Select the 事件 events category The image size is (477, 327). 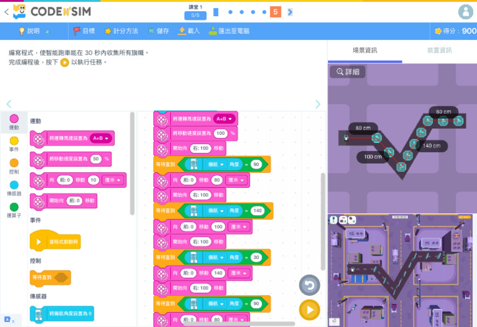click(14, 144)
